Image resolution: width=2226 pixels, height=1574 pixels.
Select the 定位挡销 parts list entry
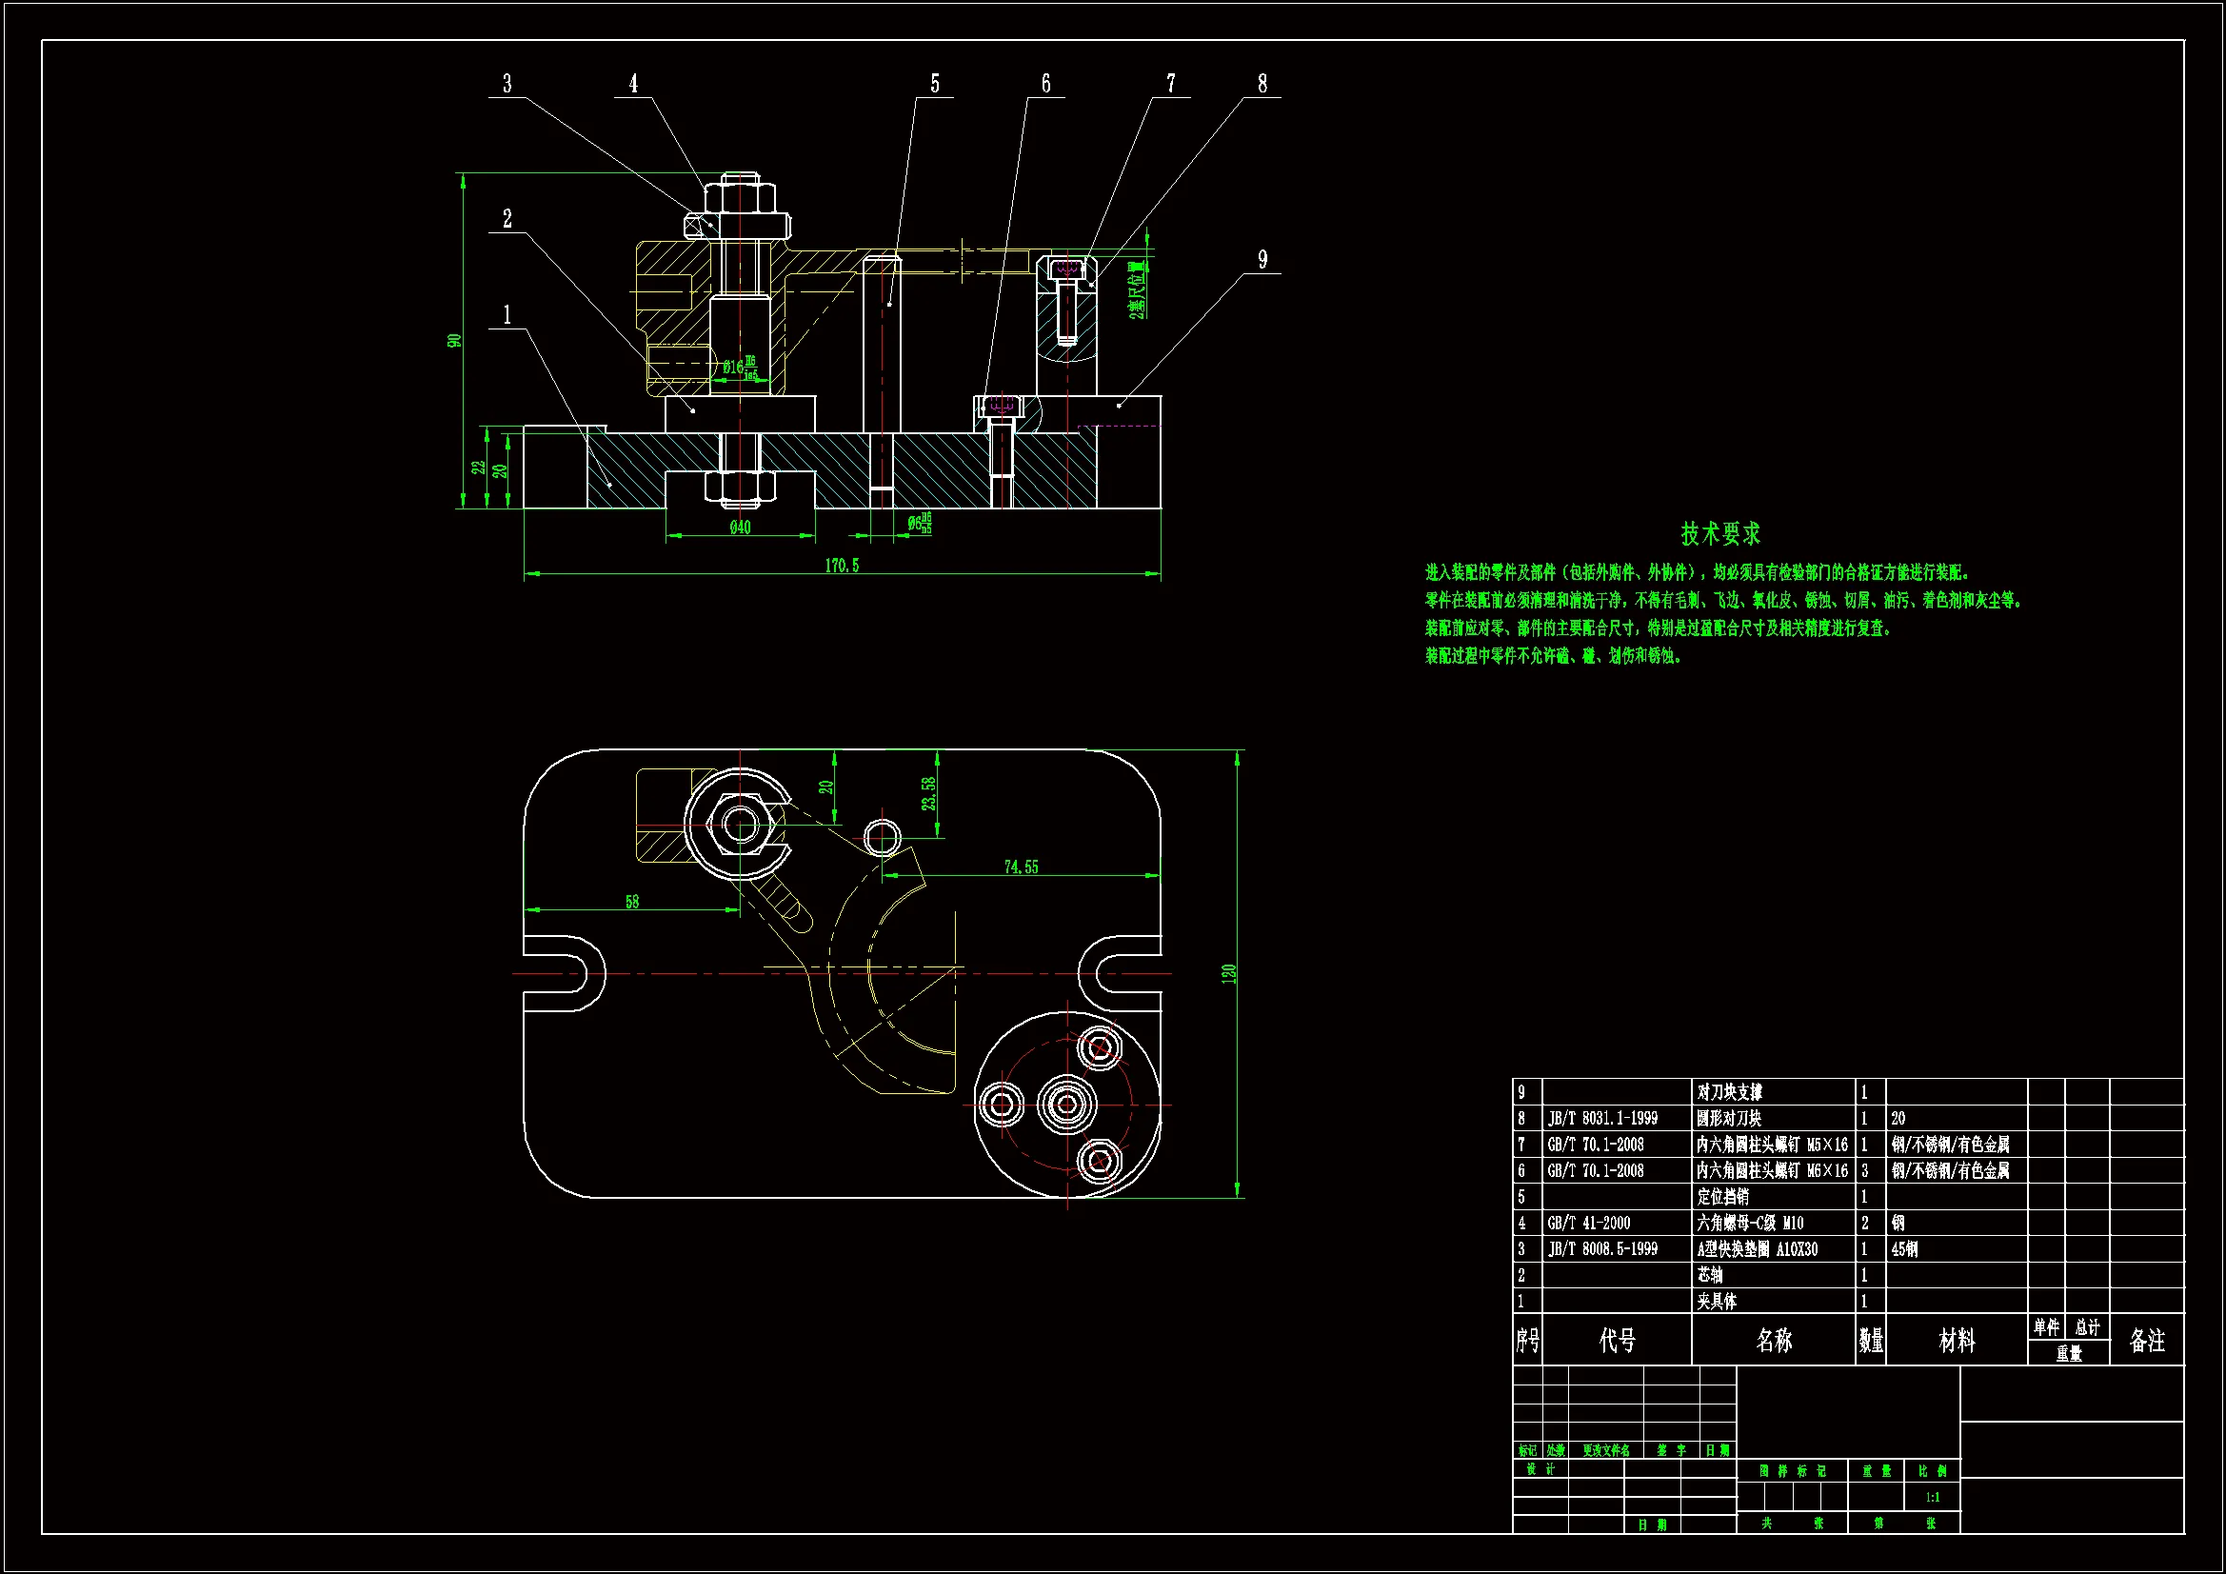tap(1723, 1196)
